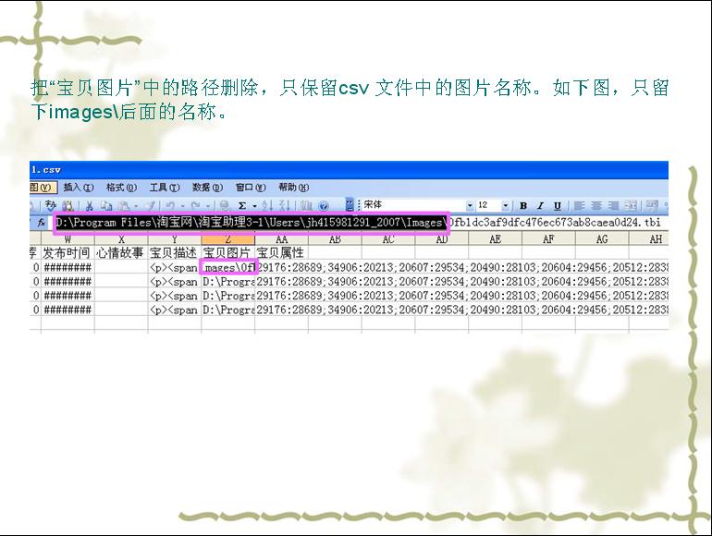Open the 格式(O) menu

click(121, 188)
